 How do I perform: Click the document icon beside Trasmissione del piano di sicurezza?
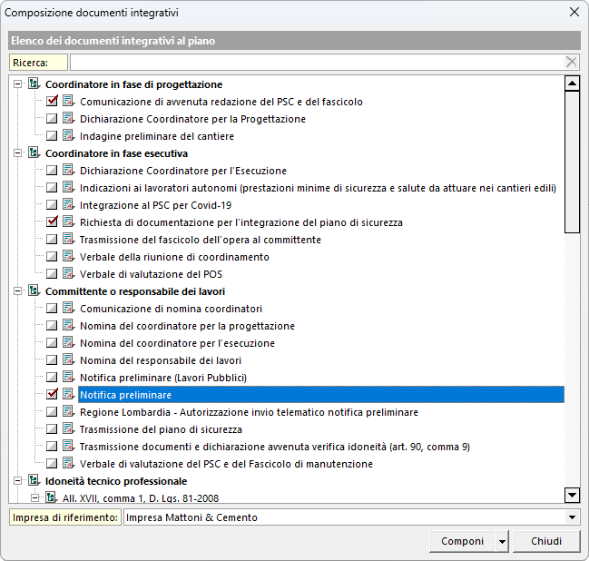(x=68, y=429)
